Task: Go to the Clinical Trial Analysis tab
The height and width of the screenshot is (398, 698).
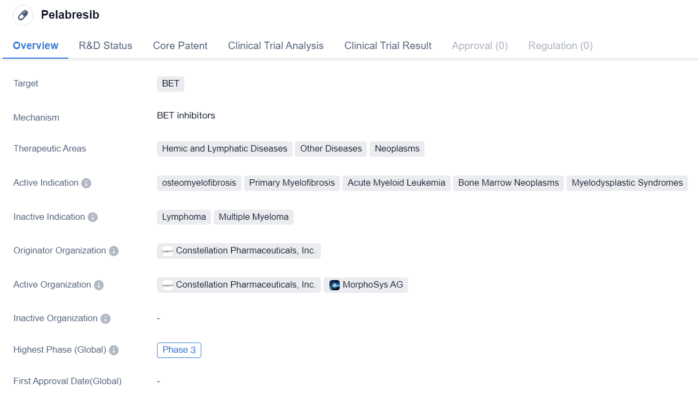Action: pos(276,45)
